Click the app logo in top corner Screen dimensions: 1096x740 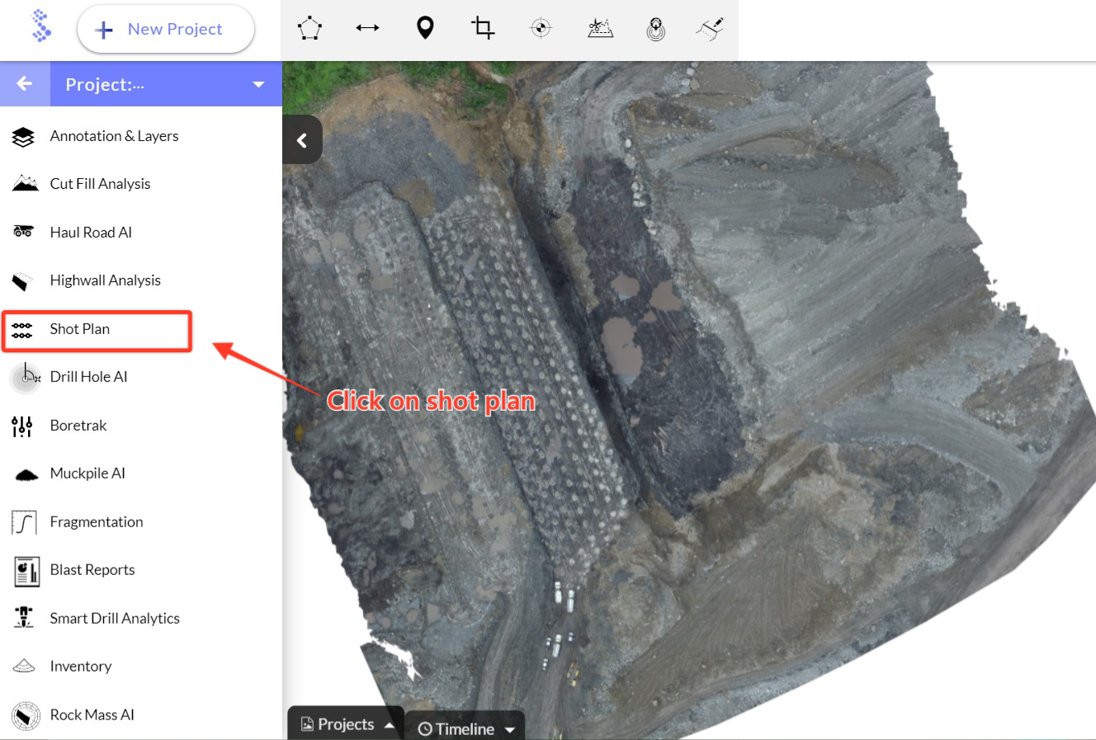coord(40,26)
